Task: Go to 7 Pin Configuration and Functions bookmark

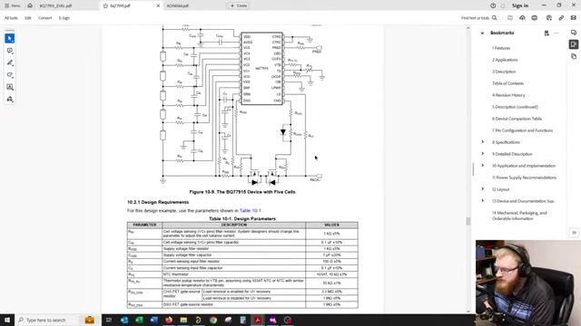Action: pyautogui.click(x=522, y=130)
